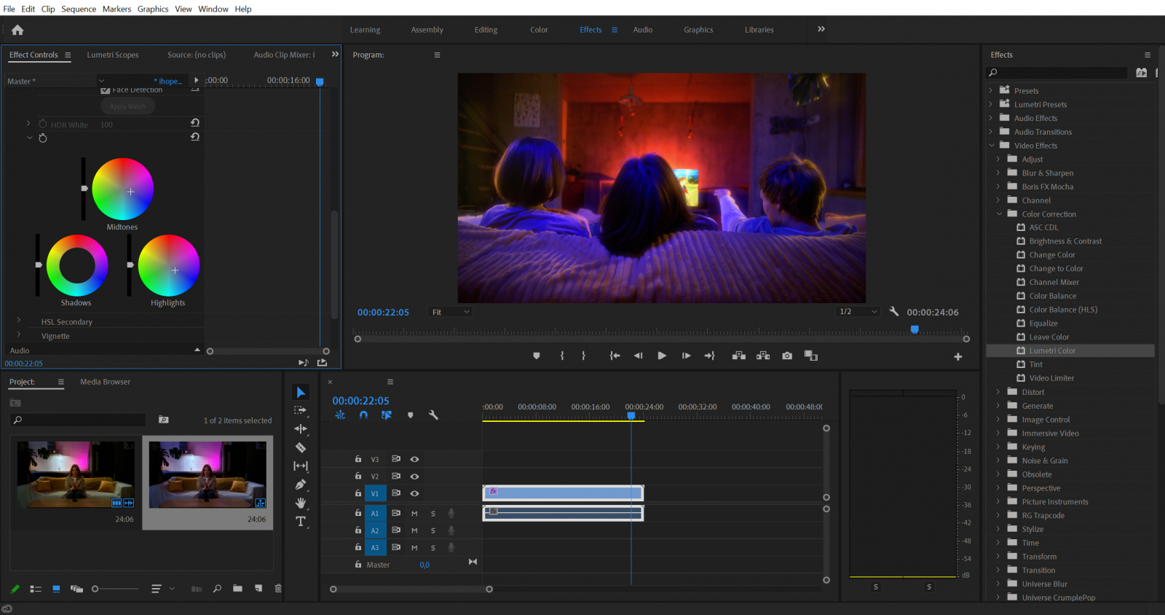The image size is (1165, 615).
Task: Click the Midtones color wheel
Action: [x=123, y=189]
